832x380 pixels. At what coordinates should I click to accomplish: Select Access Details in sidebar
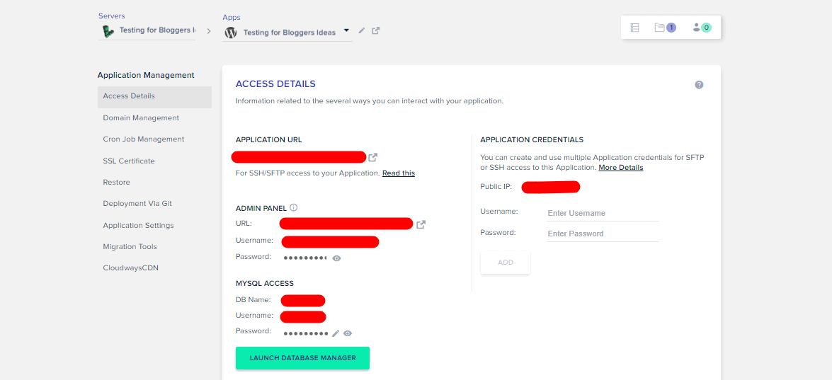(154, 97)
